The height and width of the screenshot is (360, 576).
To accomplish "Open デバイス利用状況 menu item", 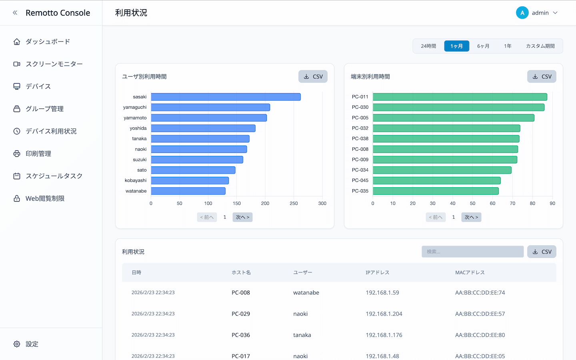I will tap(51, 131).
